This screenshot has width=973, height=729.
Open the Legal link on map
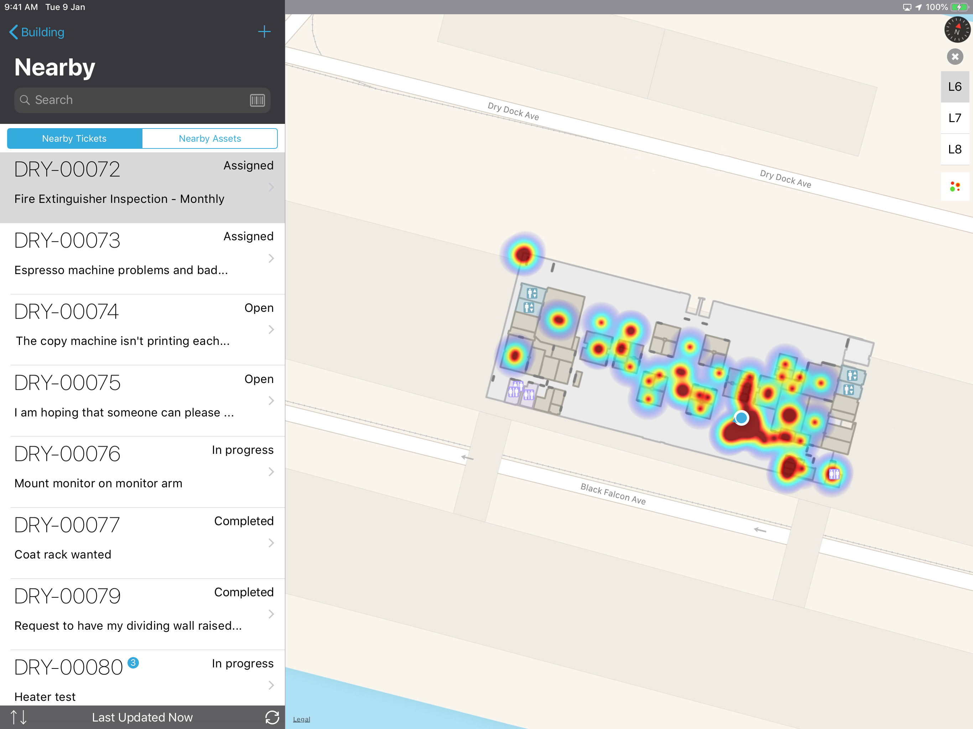tap(301, 719)
